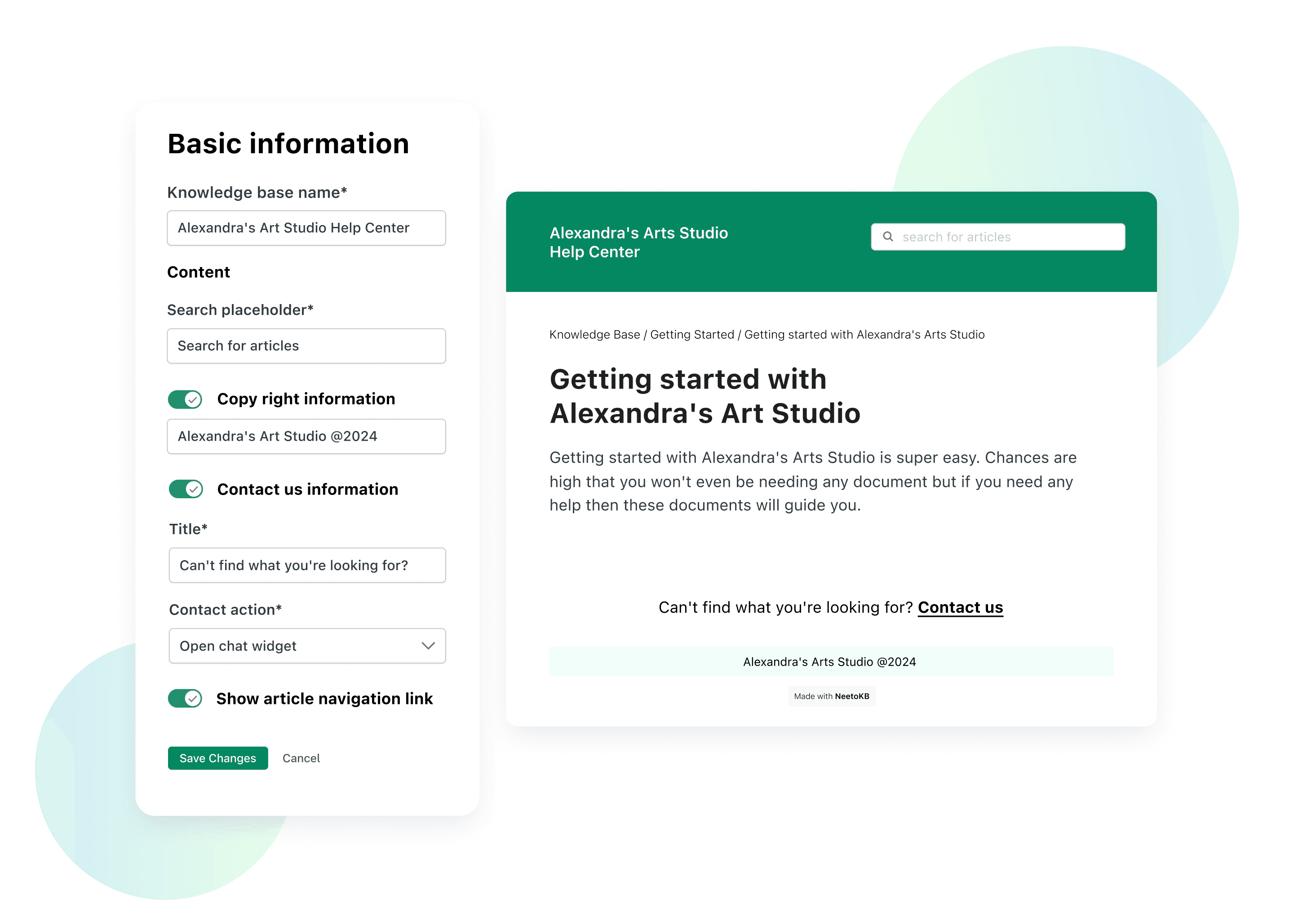Click the Getting Started breadcrumb menu item
This screenshot has height=920, width=1294.
(x=691, y=334)
